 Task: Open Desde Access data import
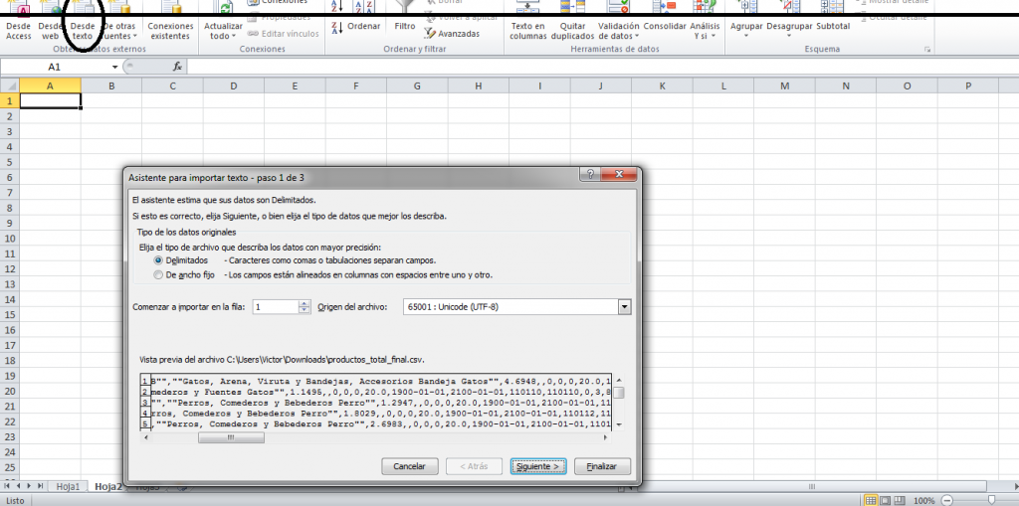pos(19,24)
